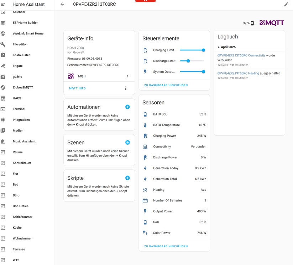The height and width of the screenshot is (265, 293).
Task: Adjust the Charging Limit slider
Action: tap(203, 50)
